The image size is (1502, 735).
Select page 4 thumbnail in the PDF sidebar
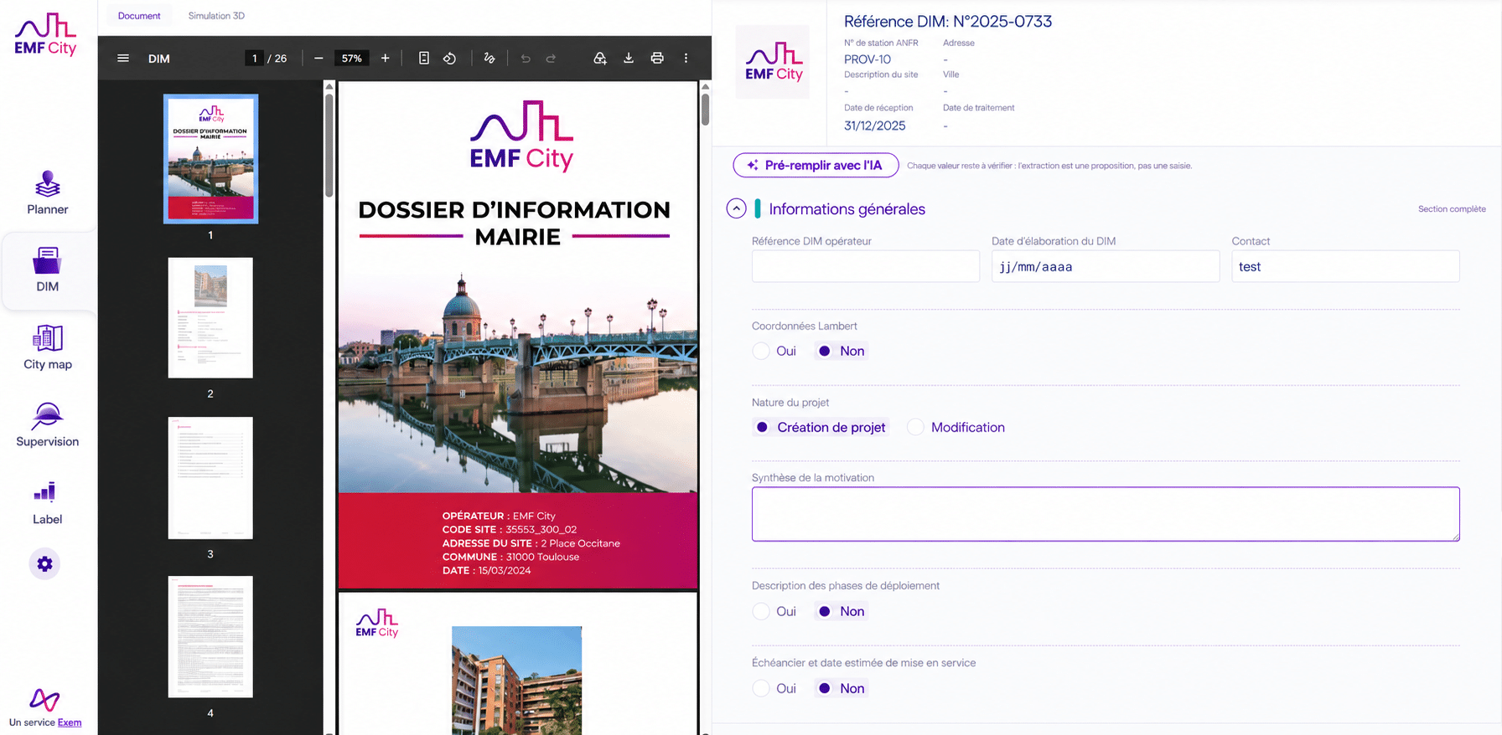pos(210,637)
